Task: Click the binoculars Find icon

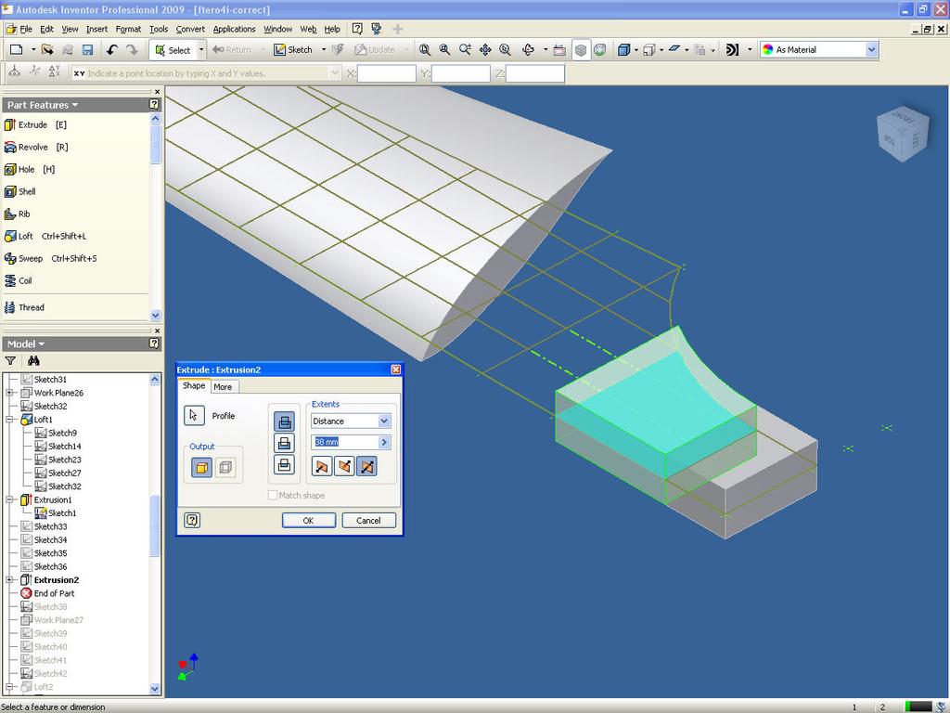Action: [x=33, y=361]
